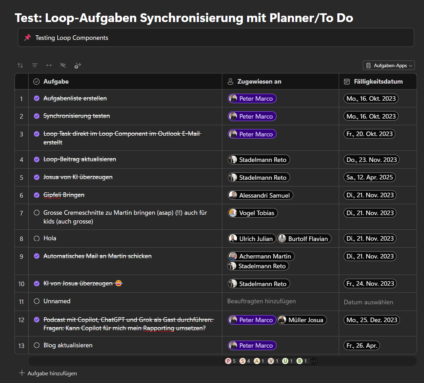Click the automation flow icon in the toolbar
Image resolution: width=424 pixels, height=383 pixels.
(77, 65)
